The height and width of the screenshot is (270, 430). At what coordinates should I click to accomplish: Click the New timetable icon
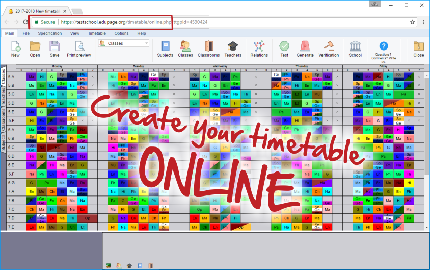tap(15, 46)
